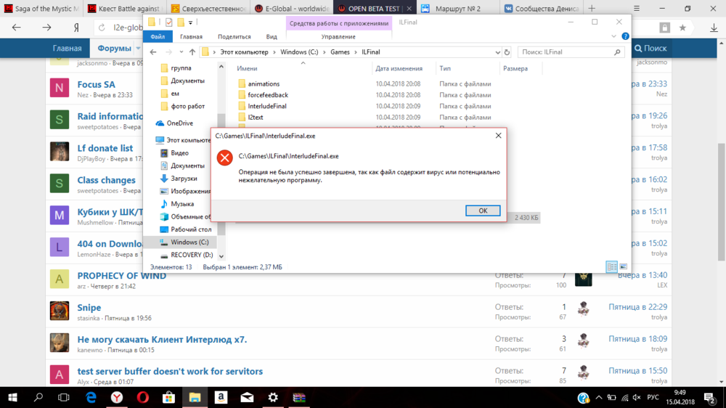Select OneDrive in the navigation pane
The image size is (726, 408).
click(x=179, y=123)
